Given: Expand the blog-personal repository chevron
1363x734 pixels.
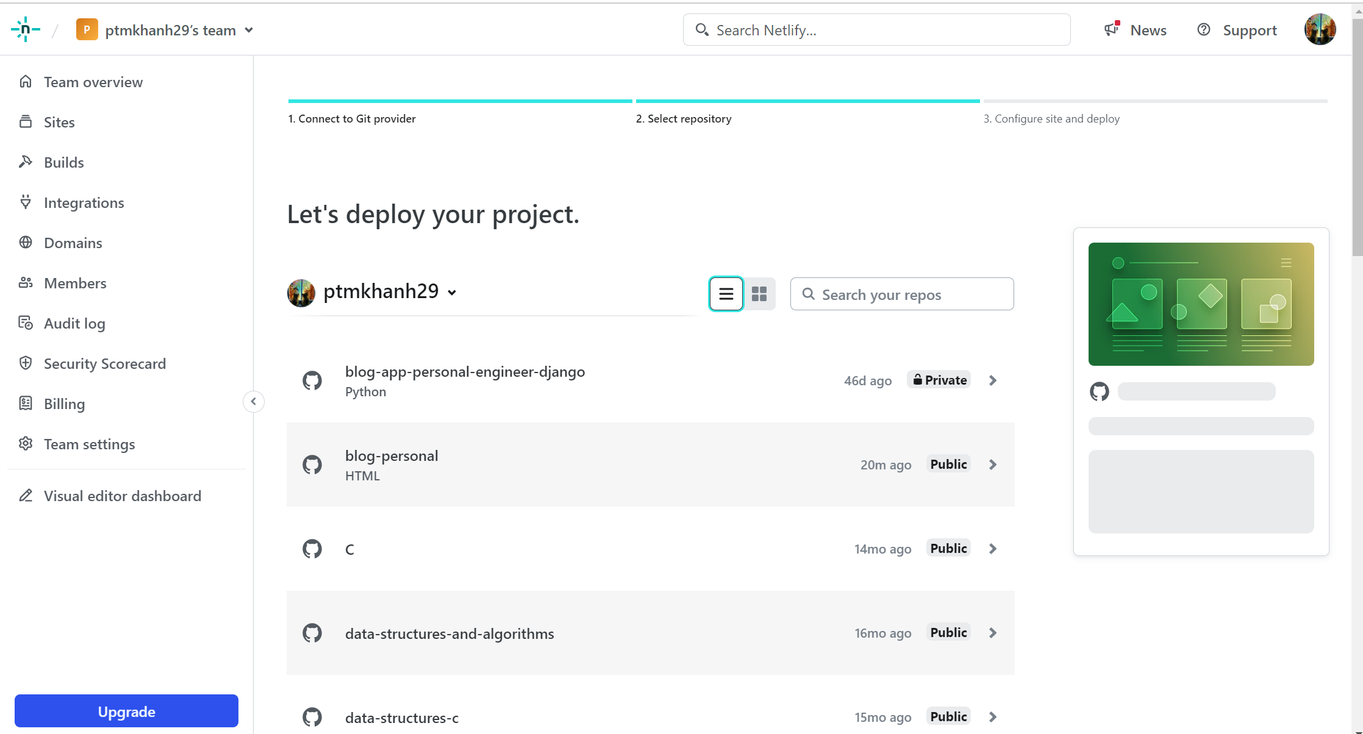Looking at the screenshot, I should pos(993,465).
